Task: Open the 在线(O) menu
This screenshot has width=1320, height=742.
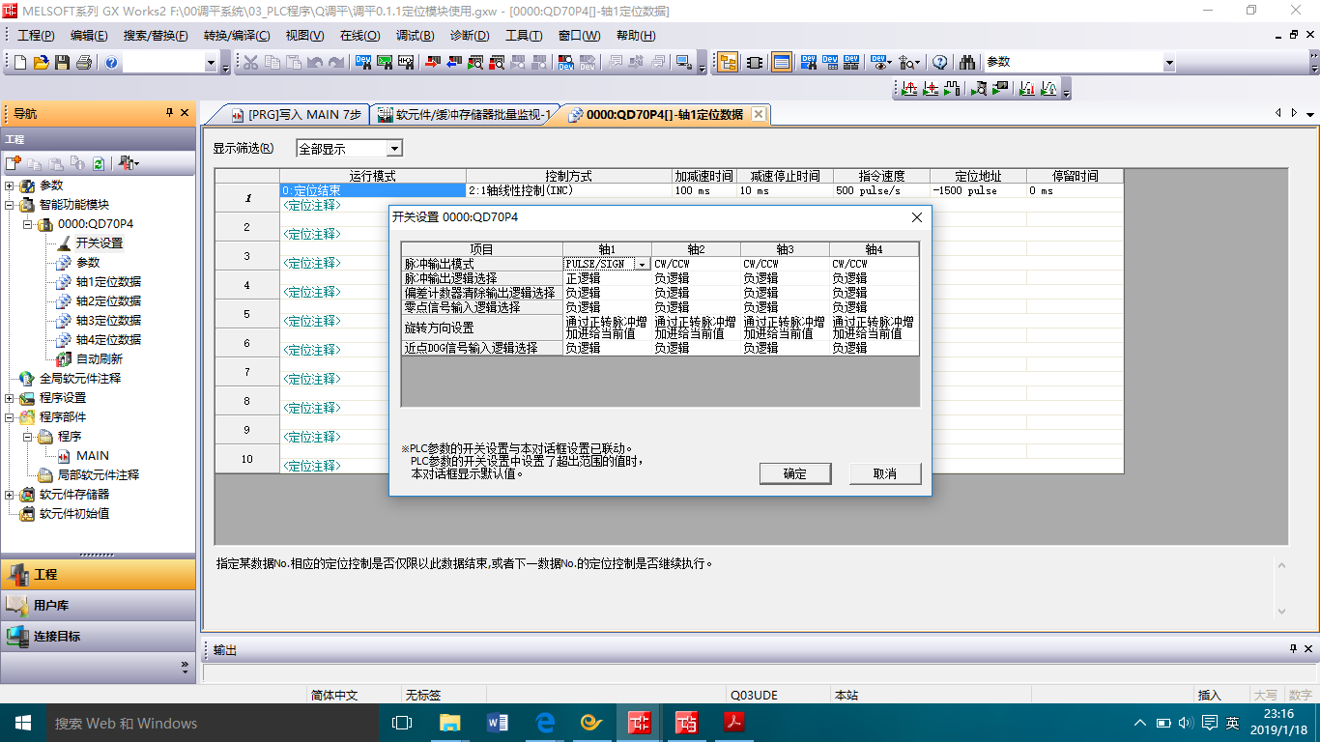Action: (359, 36)
